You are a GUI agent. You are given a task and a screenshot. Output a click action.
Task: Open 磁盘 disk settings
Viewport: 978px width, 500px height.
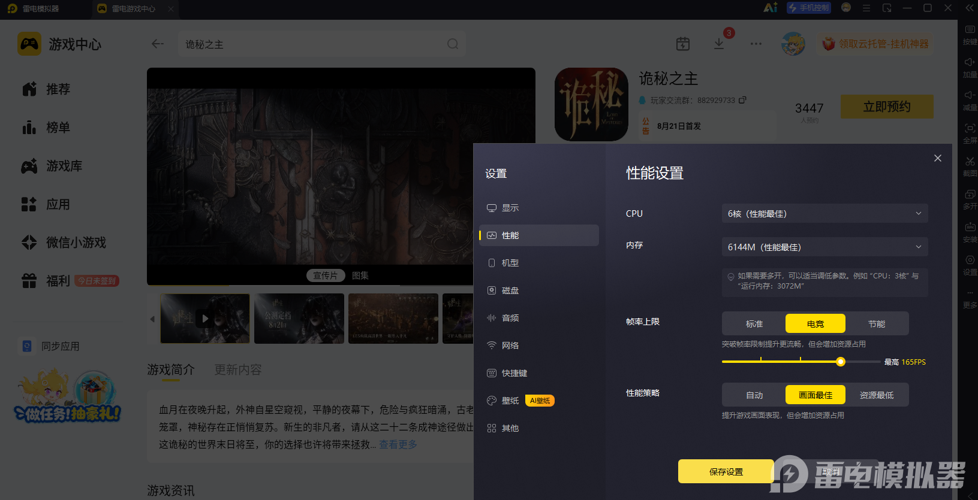(x=539, y=290)
